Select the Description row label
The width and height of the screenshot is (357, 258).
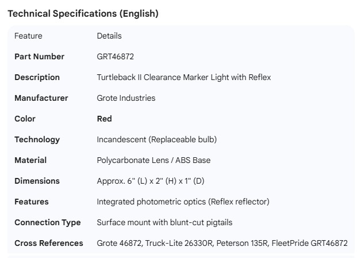click(37, 77)
